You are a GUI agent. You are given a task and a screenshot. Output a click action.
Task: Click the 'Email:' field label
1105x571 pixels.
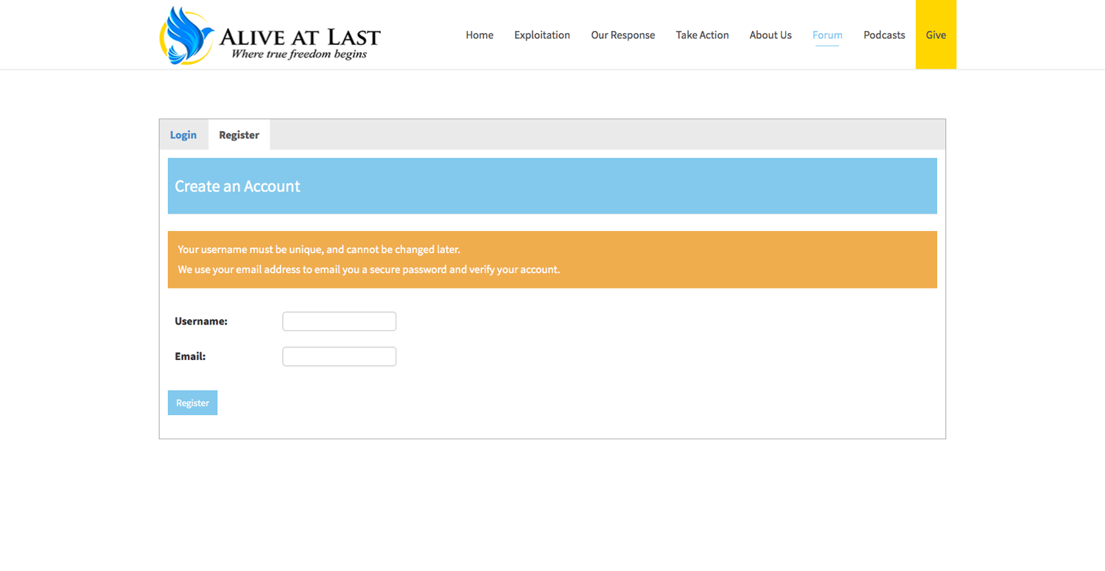tap(190, 357)
